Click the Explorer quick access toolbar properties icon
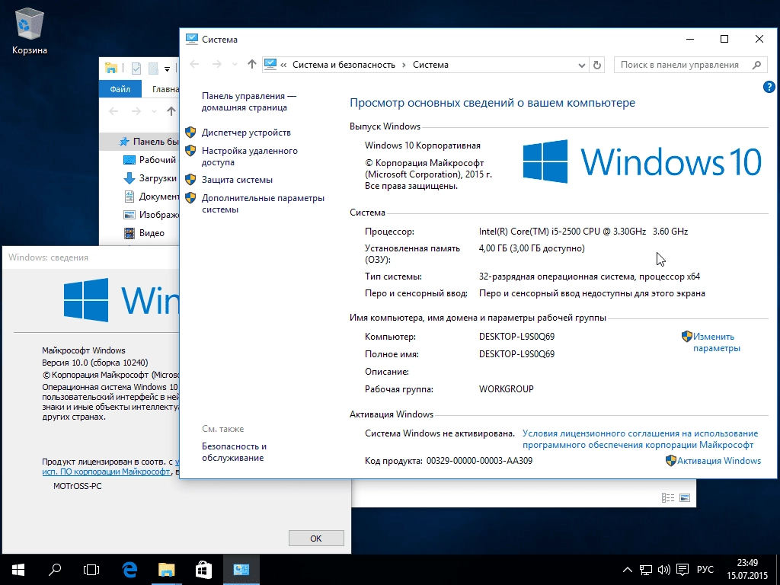 [136, 68]
